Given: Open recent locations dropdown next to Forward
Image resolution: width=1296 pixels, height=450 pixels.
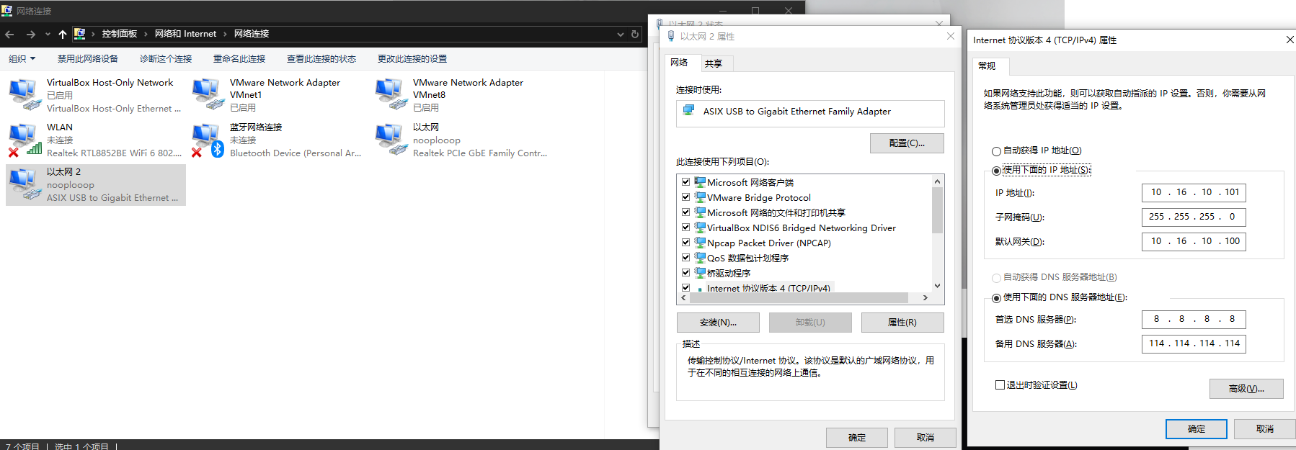Looking at the screenshot, I should (48, 34).
